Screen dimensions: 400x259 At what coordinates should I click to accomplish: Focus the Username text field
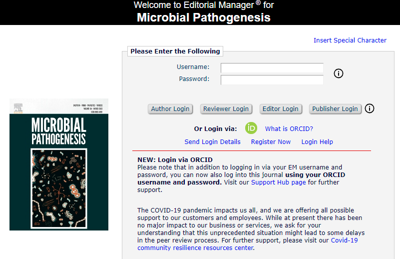pos(272,67)
